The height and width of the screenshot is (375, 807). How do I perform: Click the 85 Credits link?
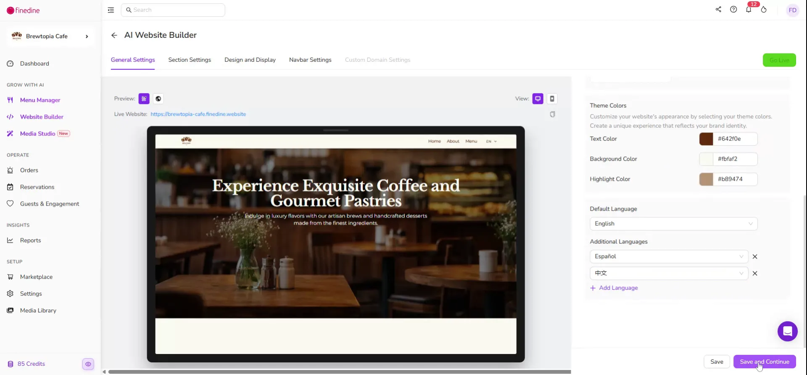31,364
